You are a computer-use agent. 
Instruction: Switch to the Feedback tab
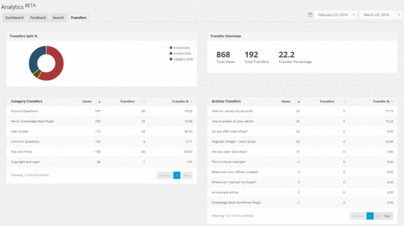coord(38,17)
